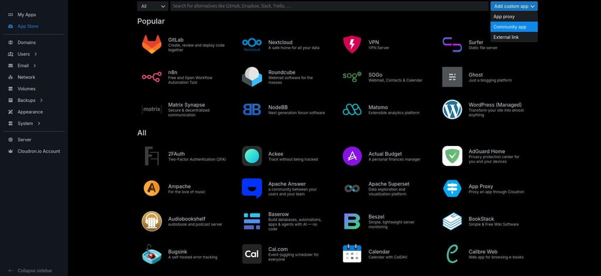Image resolution: width=601 pixels, height=276 pixels.
Task: Focus the app alternatives search field
Action: 329,6
